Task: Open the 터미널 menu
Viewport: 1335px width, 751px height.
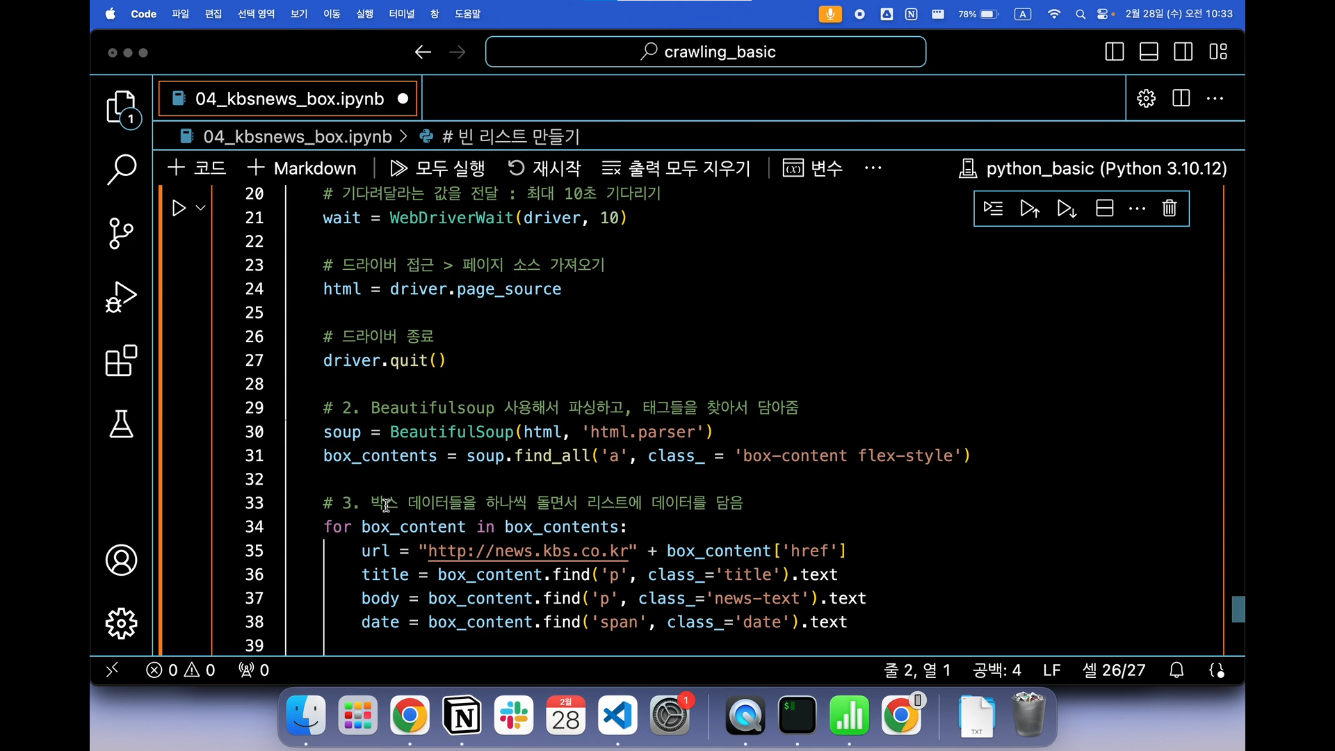Action: point(401,14)
